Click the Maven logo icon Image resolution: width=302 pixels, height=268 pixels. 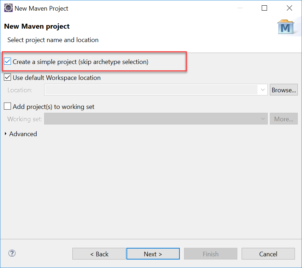[286, 27]
